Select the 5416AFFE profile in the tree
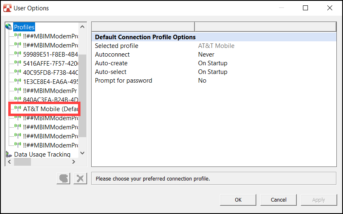Screen dimensions: 343x214 tap(50, 63)
